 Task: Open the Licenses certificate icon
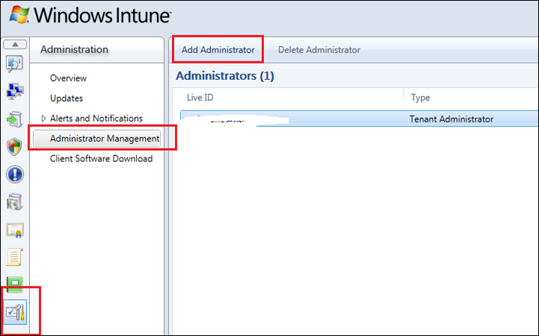[x=15, y=230]
